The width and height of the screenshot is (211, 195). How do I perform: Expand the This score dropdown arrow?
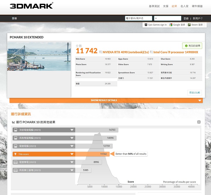click(x=72, y=154)
